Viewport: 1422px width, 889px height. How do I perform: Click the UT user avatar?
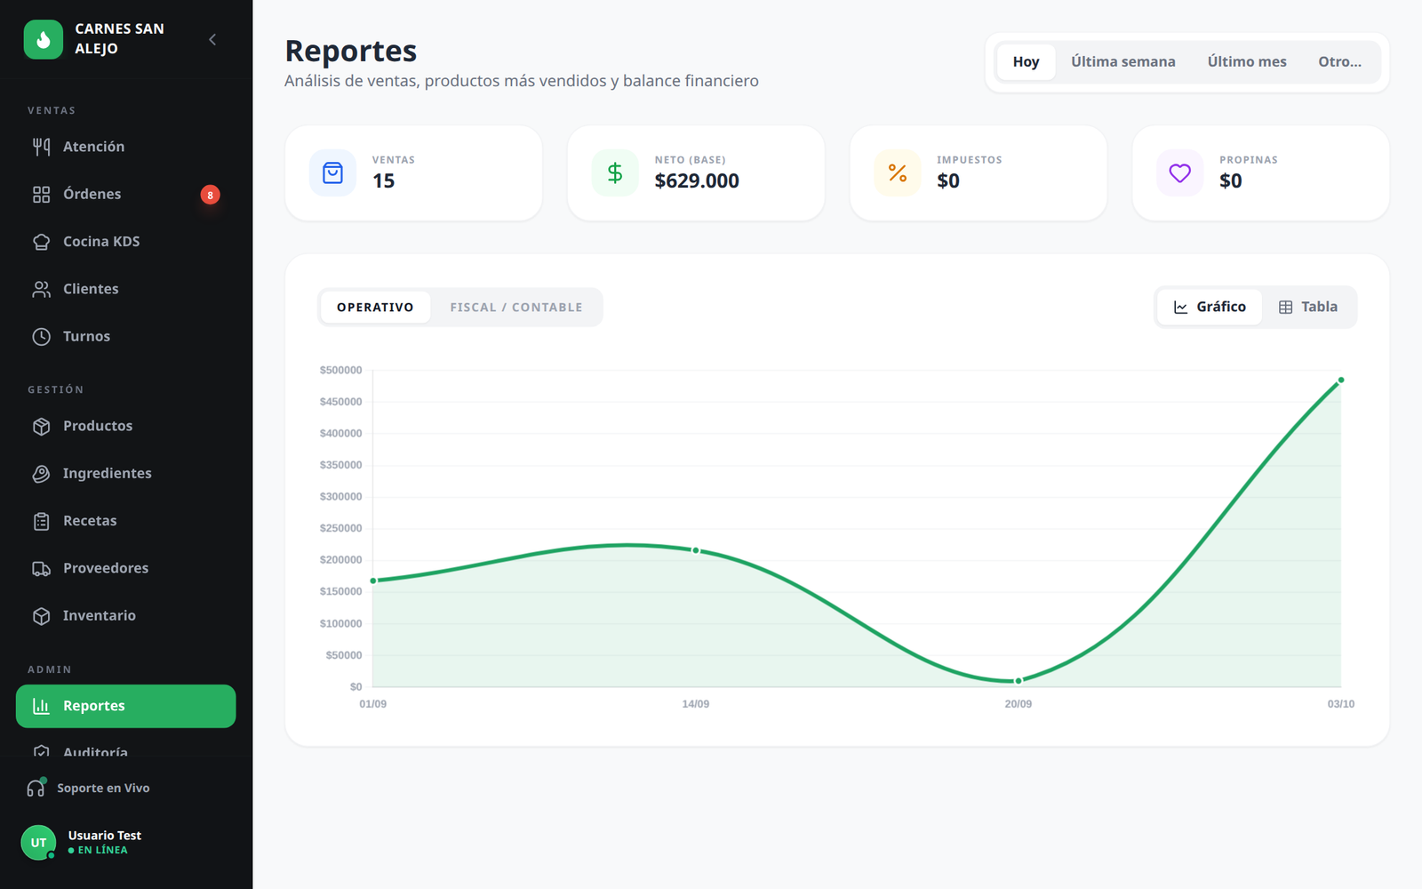38,842
